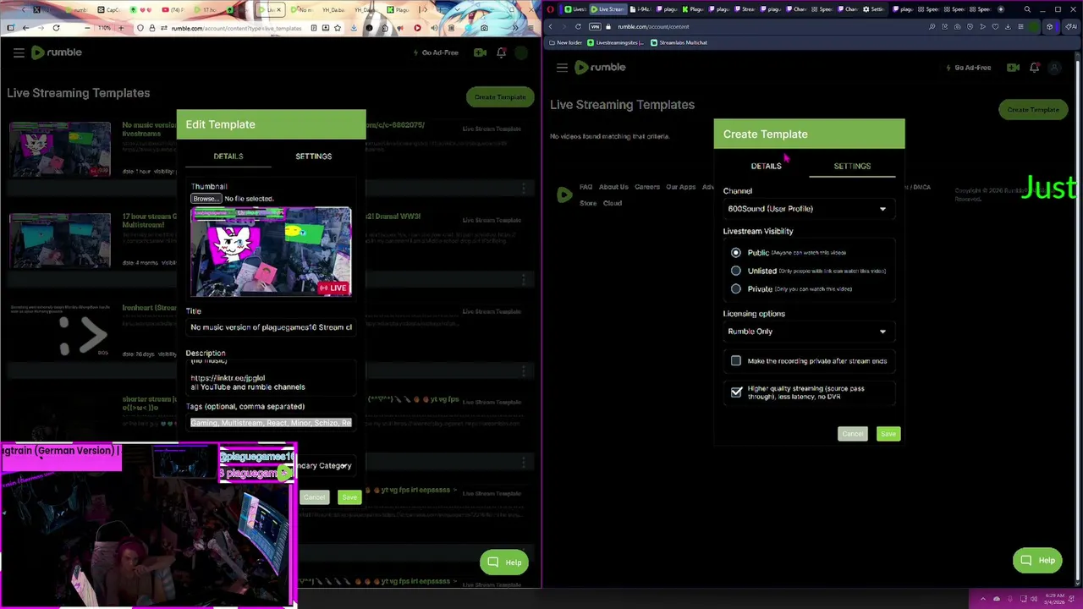This screenshot has width=1083, height=609.
Task: Open hamburger menu in right Rumble window
Action: point(562,67)
